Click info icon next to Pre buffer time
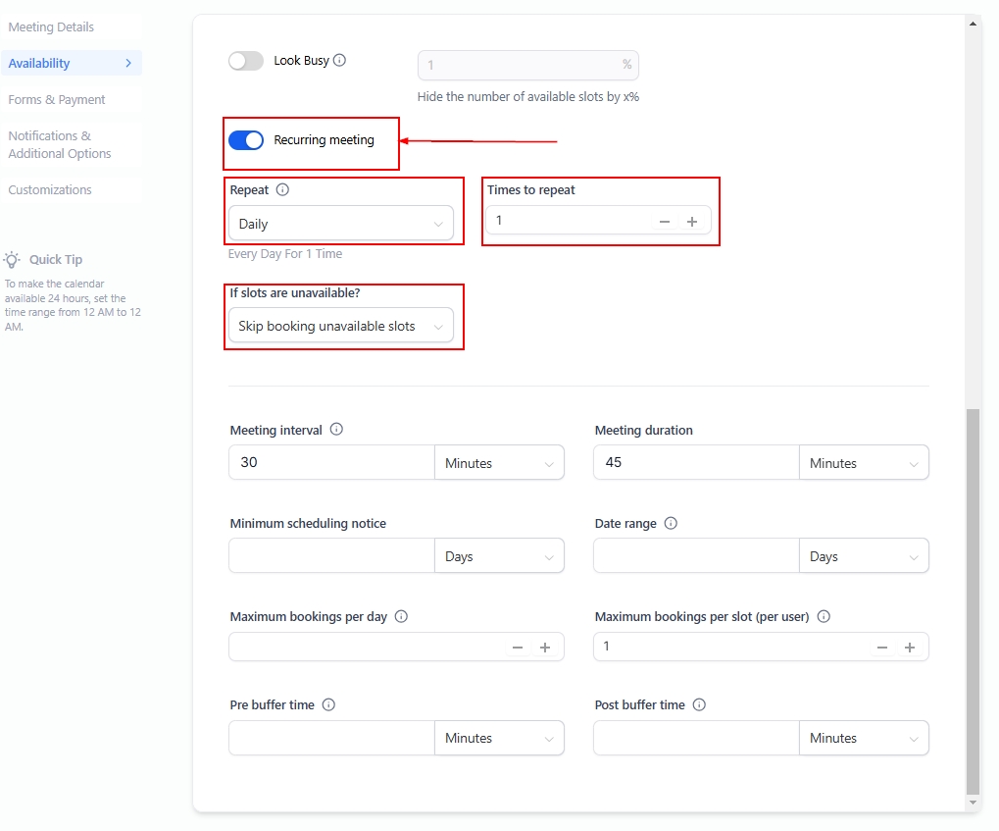The width and height of the screenshot is (999, 831). pos(328,705)
